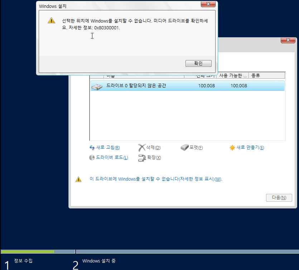Click the 새로 고침(R) link
The height and width of the screenshot is (270, 299).
108,148
